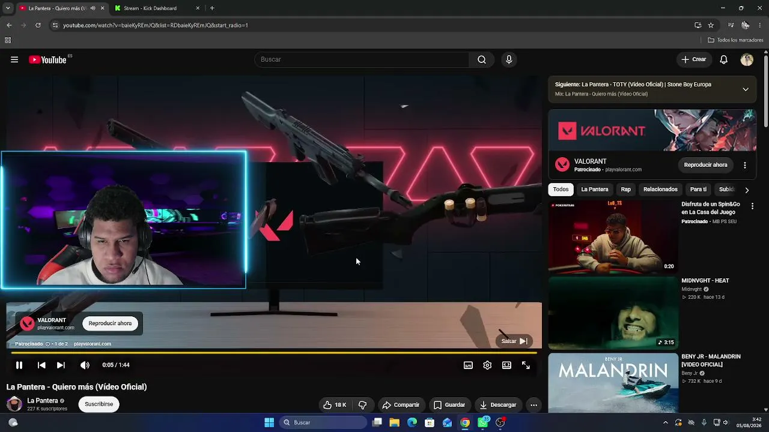Open the Todos los marcadores bookmarks folder
This screenshot has height=432, width=769.
(x=735, y=40)
